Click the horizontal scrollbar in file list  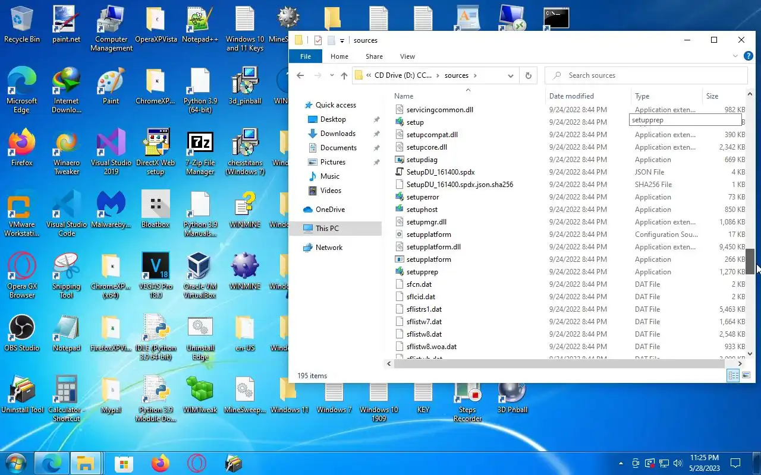[x=559, y=363]
